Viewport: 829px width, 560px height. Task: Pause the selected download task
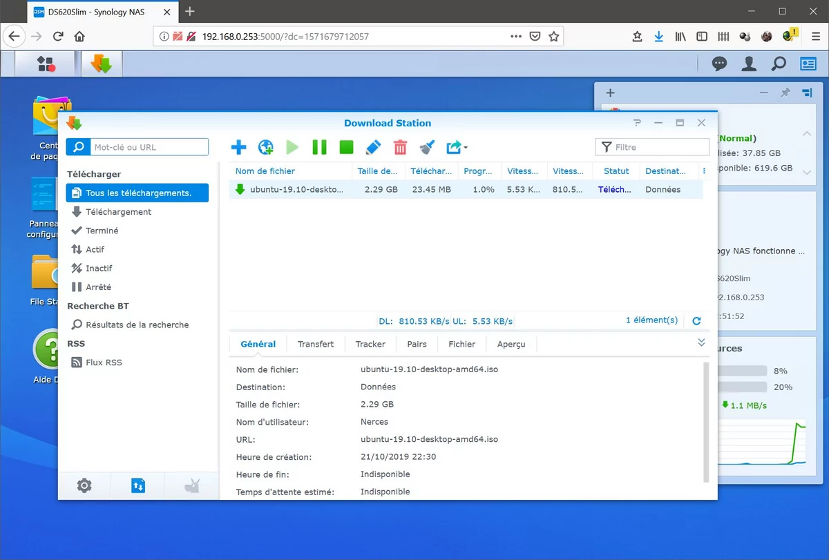[x=319, y=147]
